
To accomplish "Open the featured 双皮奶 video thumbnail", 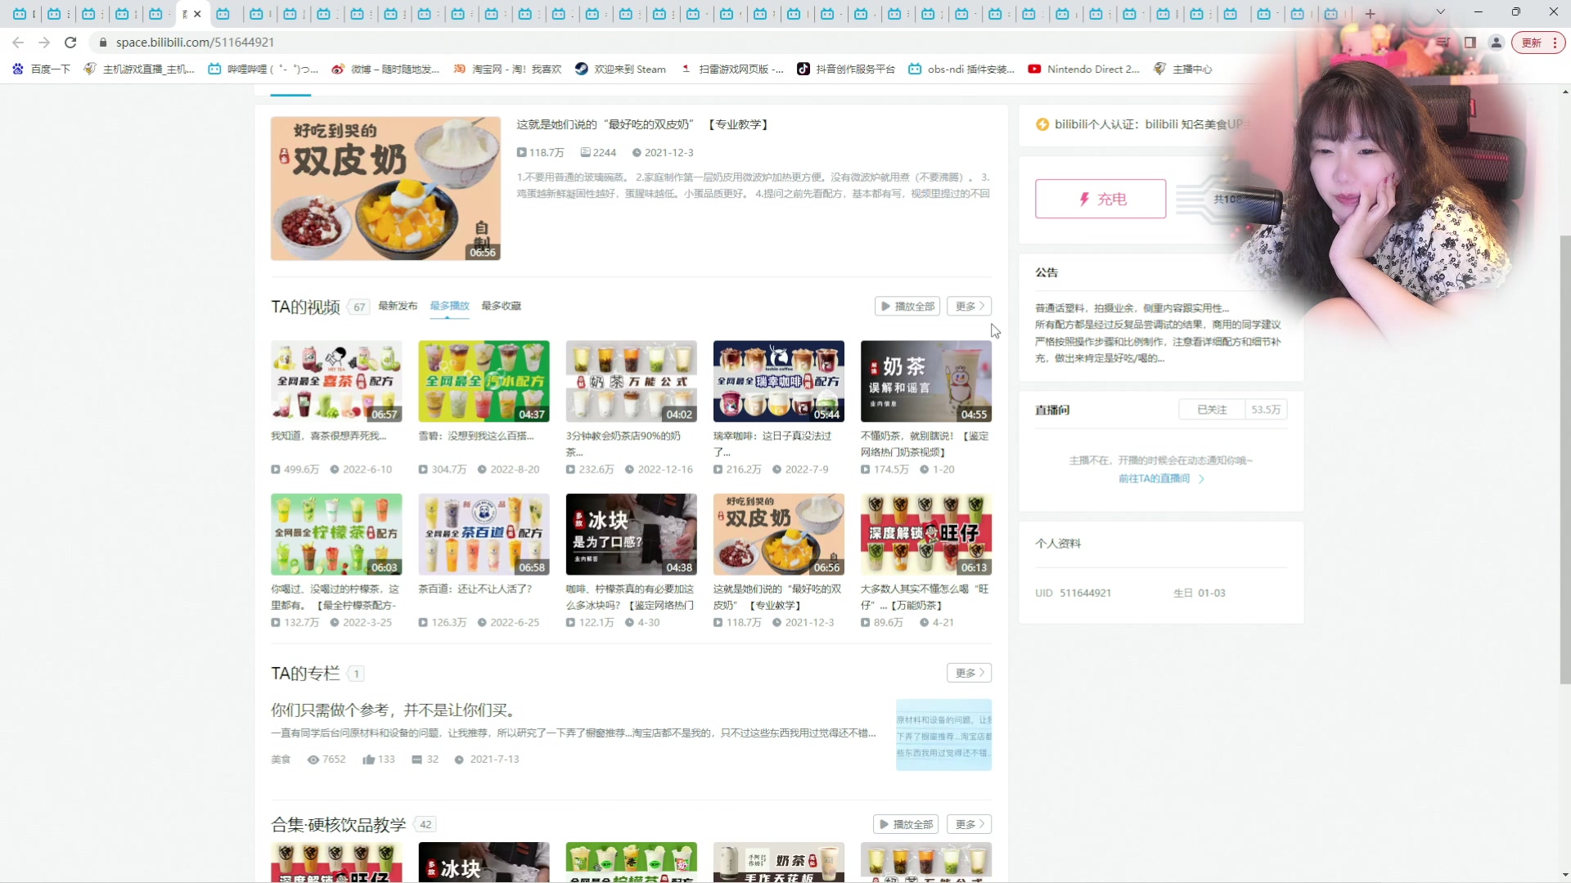I will point(385,188).
